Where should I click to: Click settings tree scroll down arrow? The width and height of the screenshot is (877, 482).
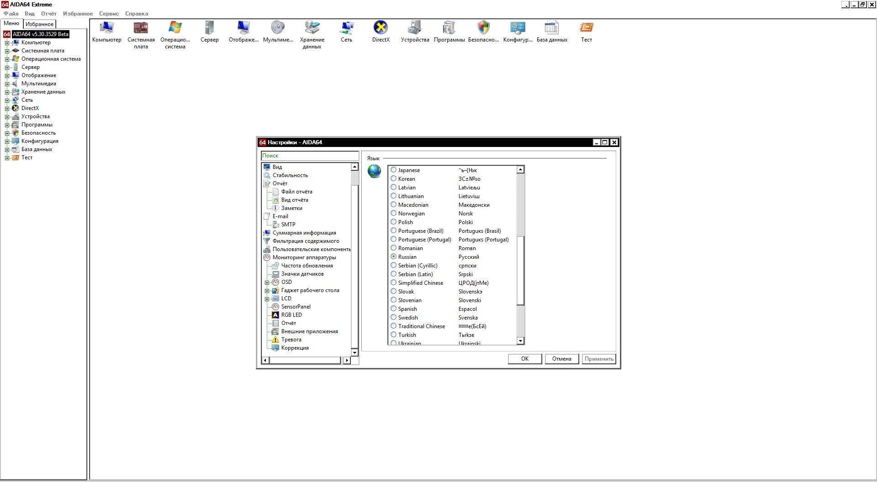[x=354, y=352]
